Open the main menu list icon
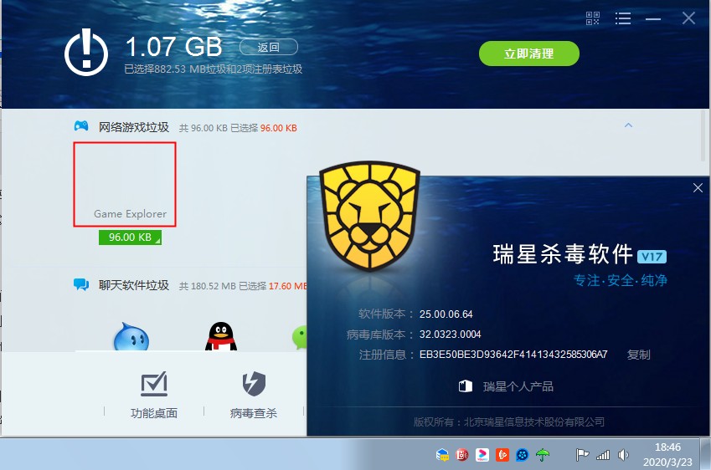Image resolution: width=711 pixels, height=470 pixels. pos(622,18)
